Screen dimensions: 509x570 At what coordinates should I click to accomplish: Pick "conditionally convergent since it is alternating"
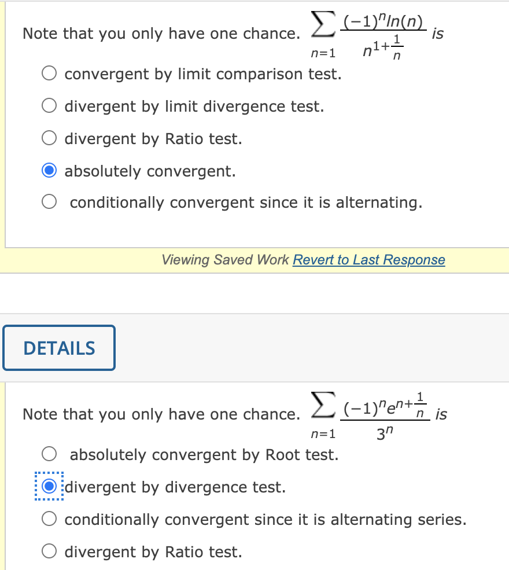(49, 202)
